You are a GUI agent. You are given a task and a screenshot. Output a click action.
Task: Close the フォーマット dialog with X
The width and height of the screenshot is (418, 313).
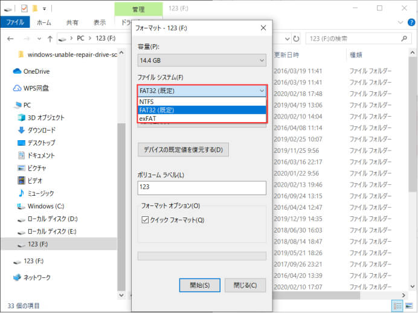click(x=263, y=28)
